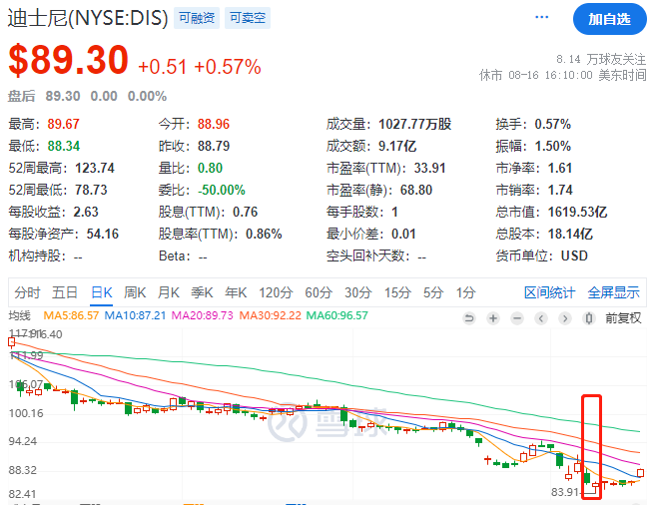Click the 可融资 tag
Image resolution: width=650 pixels, height=505 pixels.
[x=197, y=18]
